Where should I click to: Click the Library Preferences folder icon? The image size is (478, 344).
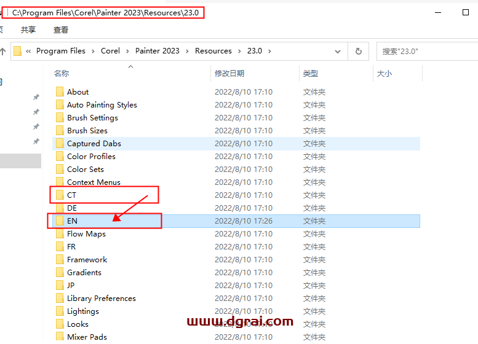tap(60, 298)
